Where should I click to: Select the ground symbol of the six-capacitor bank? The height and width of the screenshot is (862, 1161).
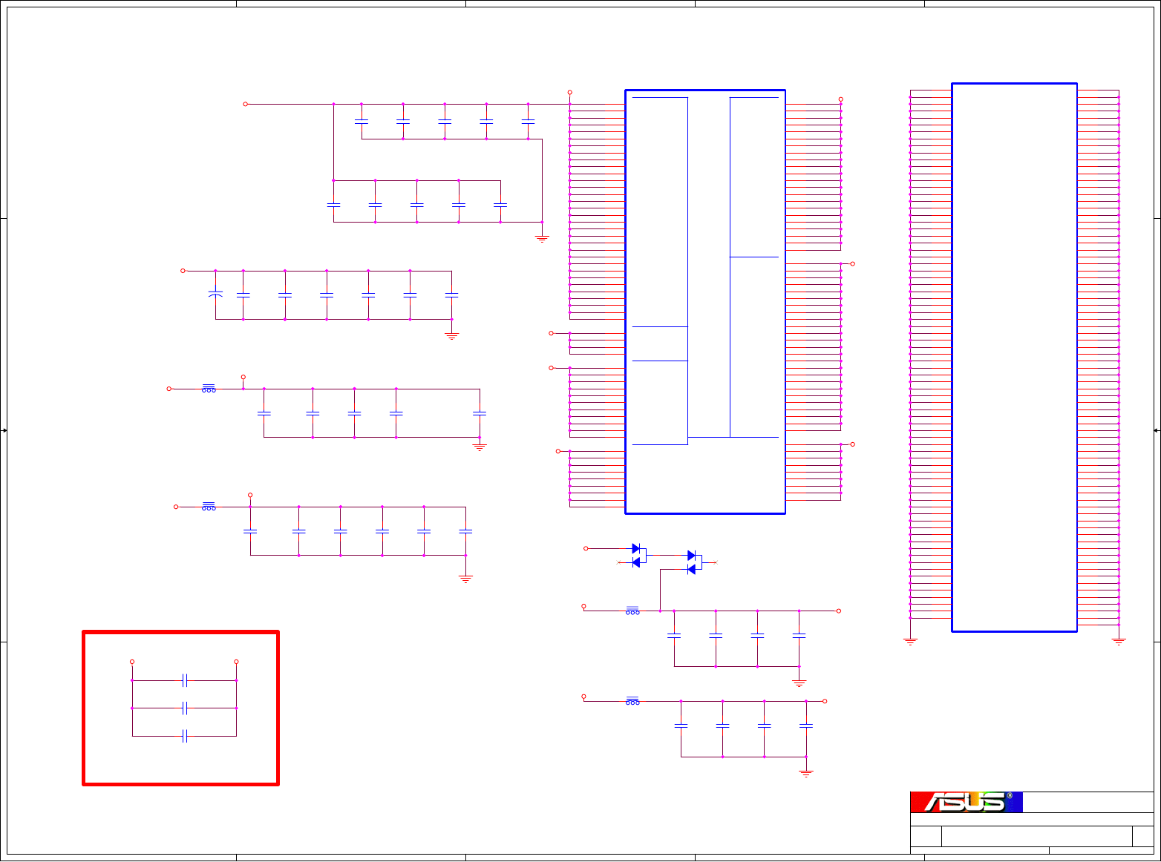(x=465, y=579)
